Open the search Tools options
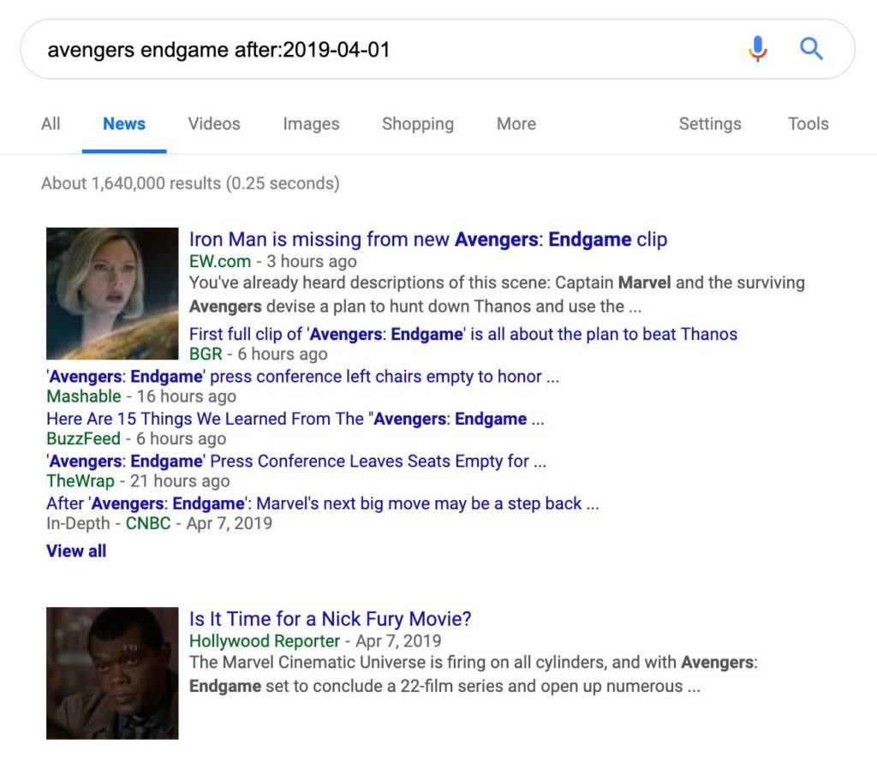The height and width of the screenshot is (762, 877). click(x=808, y=123)
